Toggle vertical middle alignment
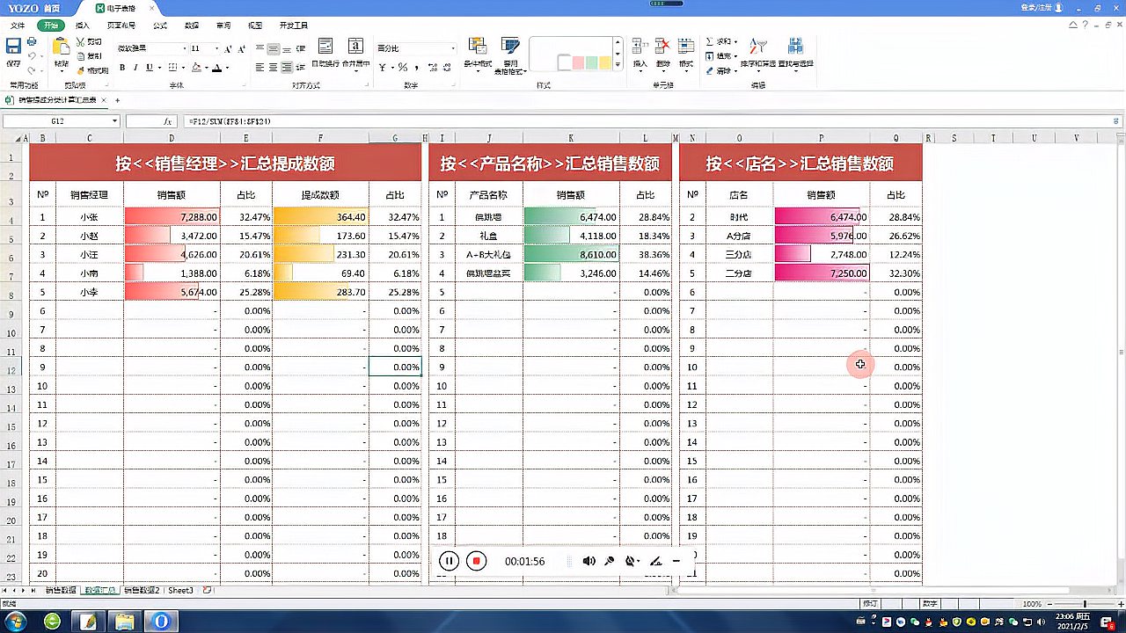Image resolution: width=1126 pixels, height=633 pixels. point(274,49)
